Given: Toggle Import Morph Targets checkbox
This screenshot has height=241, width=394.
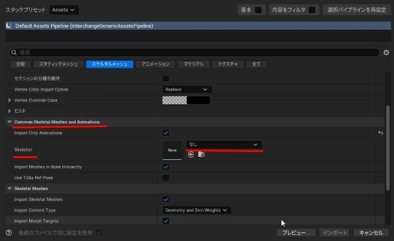Looking at the screenshot, I should 166,221.
